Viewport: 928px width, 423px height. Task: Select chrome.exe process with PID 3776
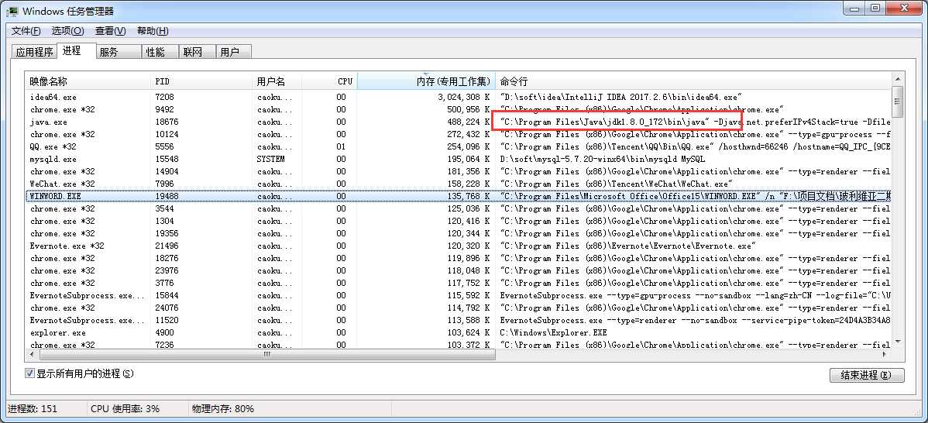pos(458,283)
